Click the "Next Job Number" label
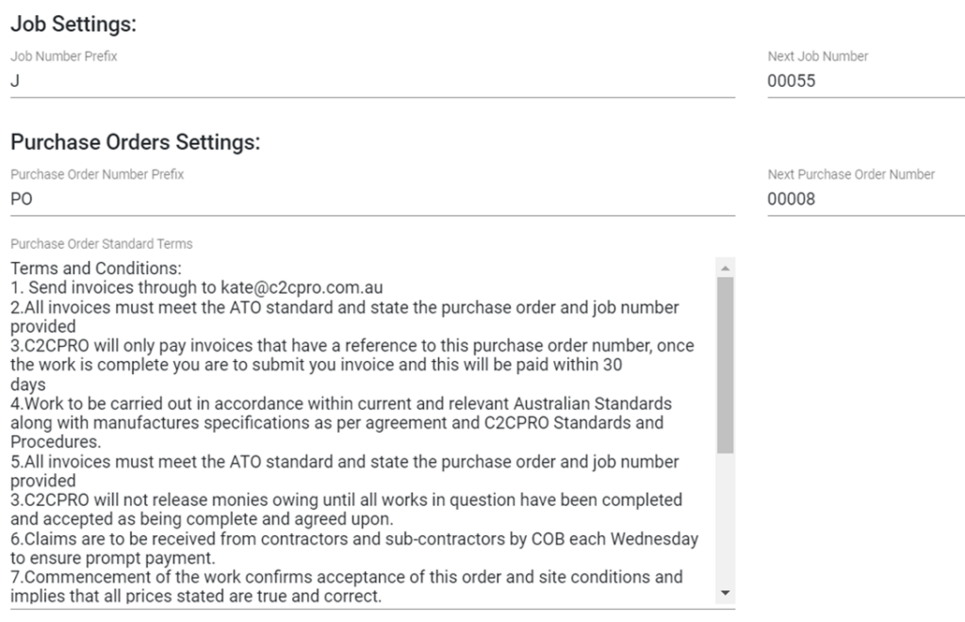This screenshot has height=622, width=965. [818, 57]
